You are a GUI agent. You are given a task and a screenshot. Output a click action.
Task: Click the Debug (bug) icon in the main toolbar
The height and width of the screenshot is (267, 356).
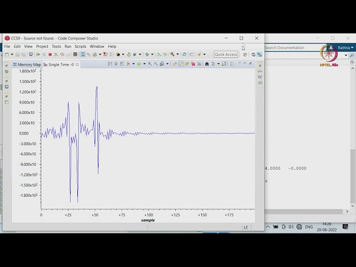click(x=147, y=55)
